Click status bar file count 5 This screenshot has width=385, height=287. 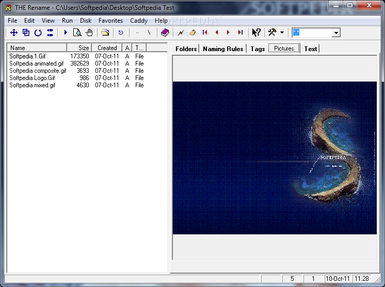click(292, 279)
